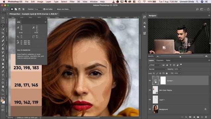
Task: Open the layer filter Kind dropdown
Action: pyautogui.click(x=155, y=65)
